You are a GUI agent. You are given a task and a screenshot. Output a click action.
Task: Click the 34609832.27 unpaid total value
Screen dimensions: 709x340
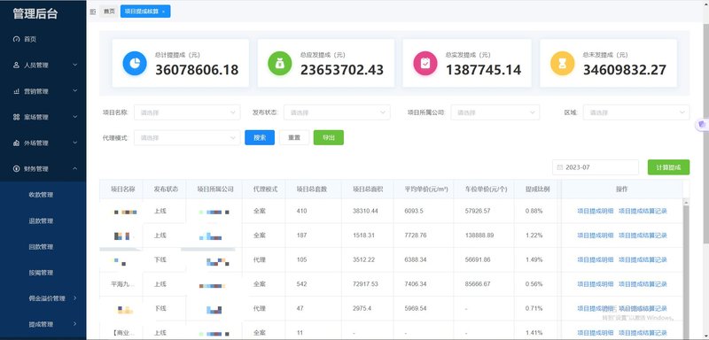pyautogui.click(x=625, y=70)
